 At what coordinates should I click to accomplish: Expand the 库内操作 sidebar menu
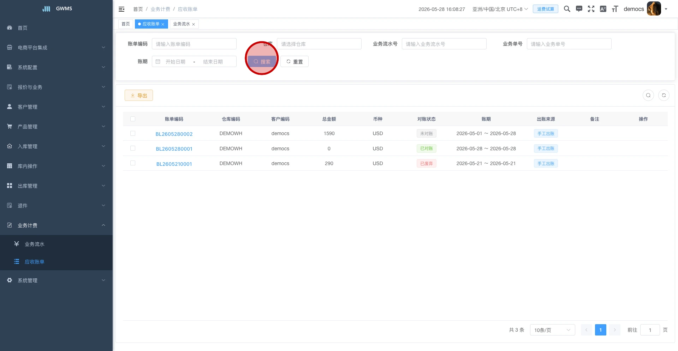56,166
